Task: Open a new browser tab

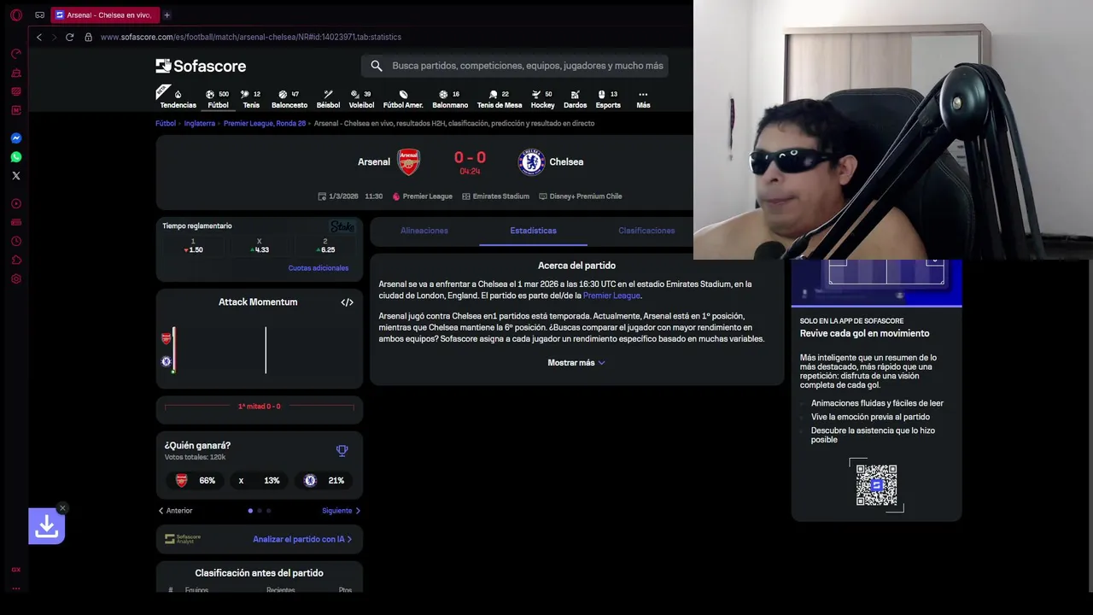Action: coord(167,15)
